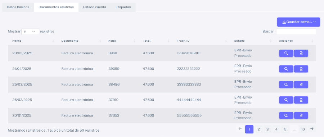
Task: Sort table by Track ID column arrows
Action: (x=226, y=41)
